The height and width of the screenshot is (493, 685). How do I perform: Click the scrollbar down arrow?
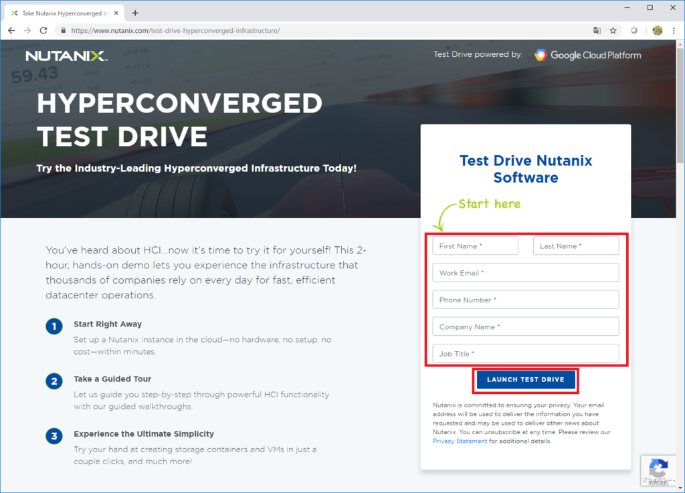680,488
